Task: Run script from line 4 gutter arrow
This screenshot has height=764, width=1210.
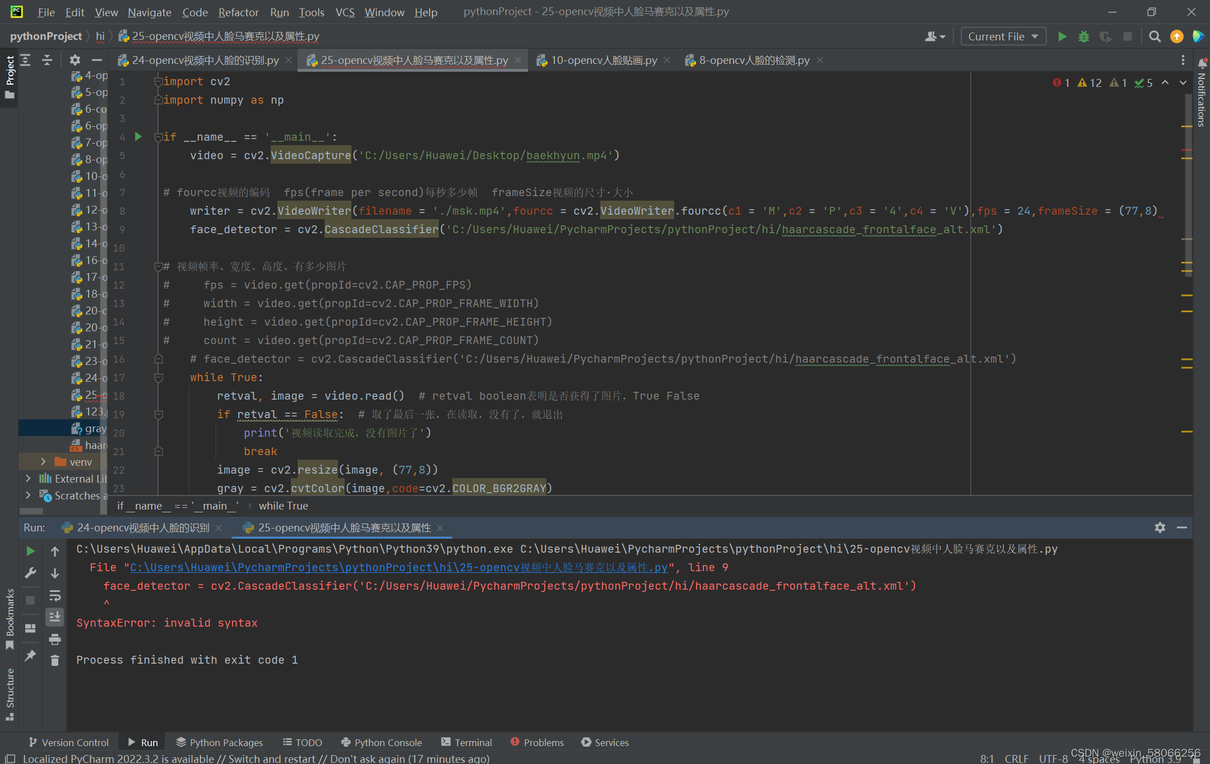Action: coord(138,136)
